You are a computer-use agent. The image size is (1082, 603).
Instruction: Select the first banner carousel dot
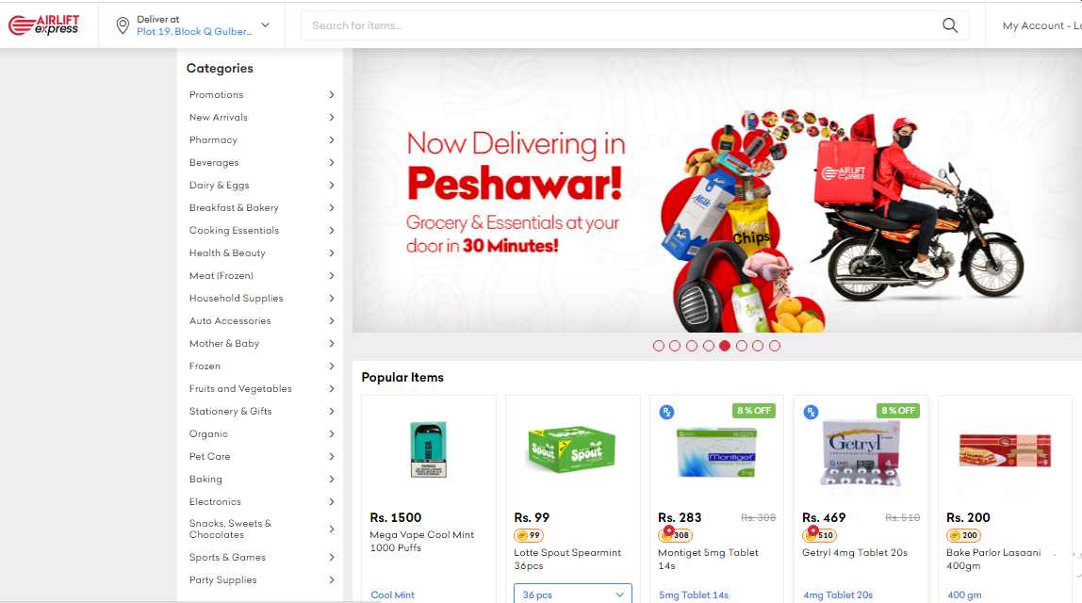(658, 346)
